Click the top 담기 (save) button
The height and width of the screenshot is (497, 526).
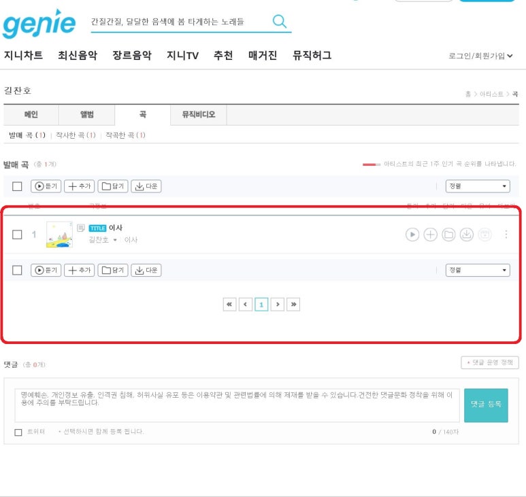[x=113, y=186]
